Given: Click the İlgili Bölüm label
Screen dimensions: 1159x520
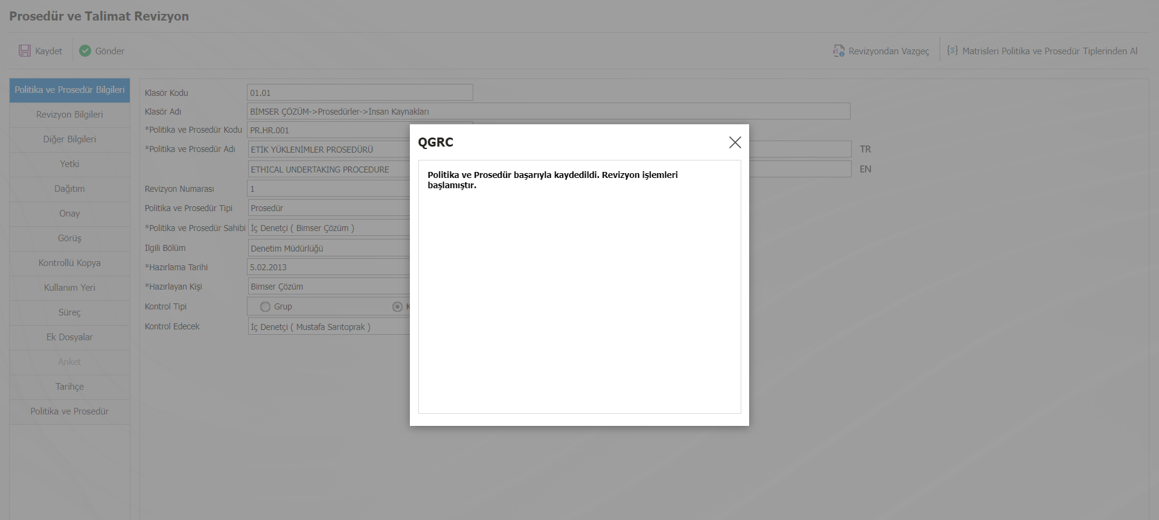Looking at the screenshot, I should click(x=165, y=248).
